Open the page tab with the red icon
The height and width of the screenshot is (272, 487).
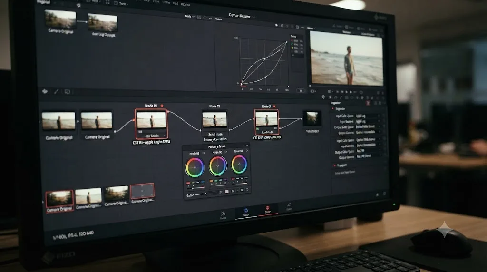267,209
